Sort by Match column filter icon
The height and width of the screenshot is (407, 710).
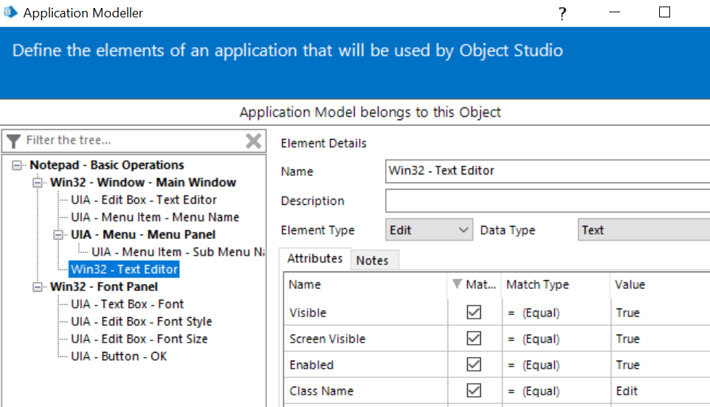pos(456,285)
